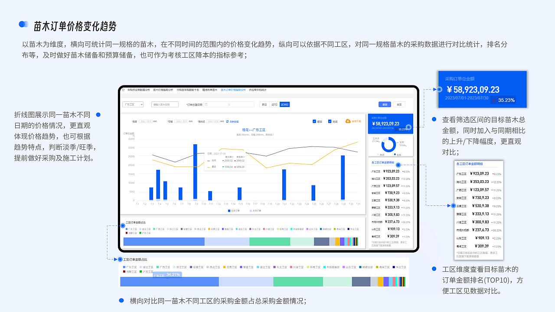Click ¥309.39 row in dashboard ranking list
The image size is (555, 312).
coord(391,236)
